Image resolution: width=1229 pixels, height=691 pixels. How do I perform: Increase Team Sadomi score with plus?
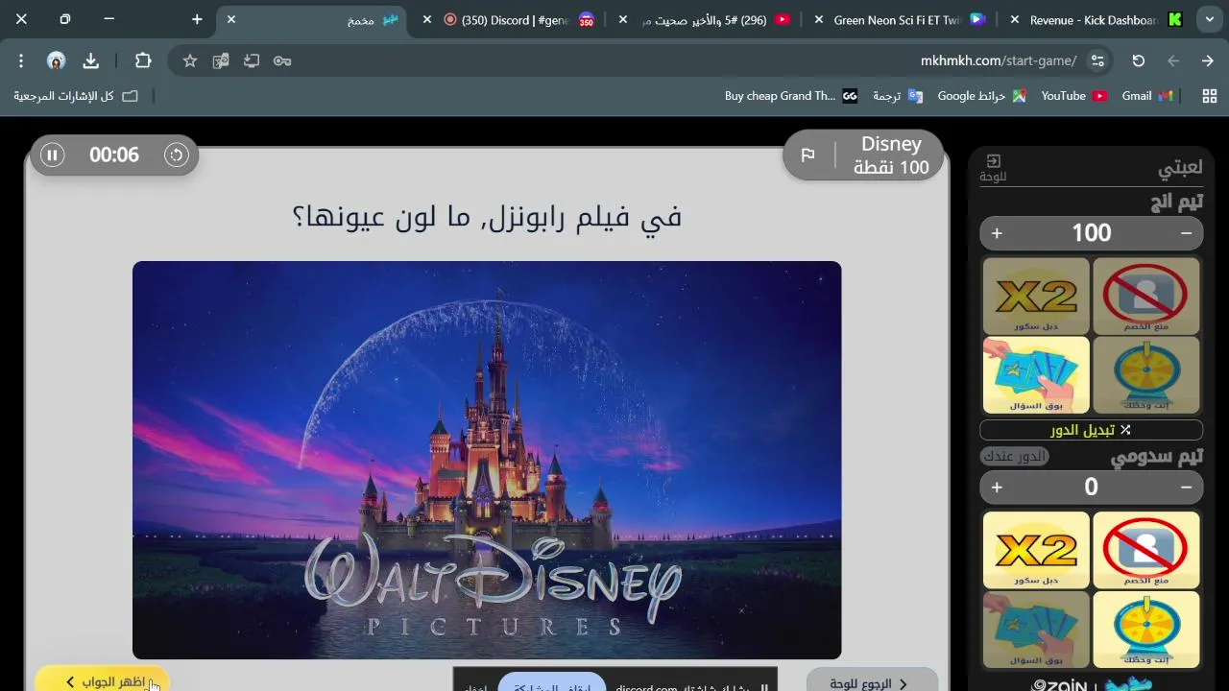997,488
